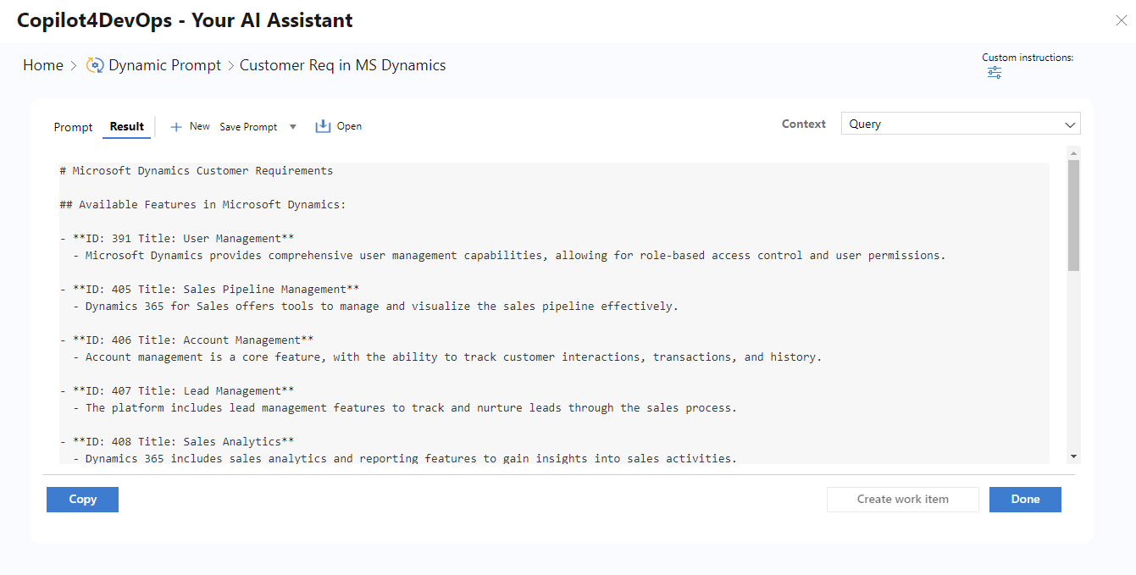Click the plus icon beside New

coord(176,127)
